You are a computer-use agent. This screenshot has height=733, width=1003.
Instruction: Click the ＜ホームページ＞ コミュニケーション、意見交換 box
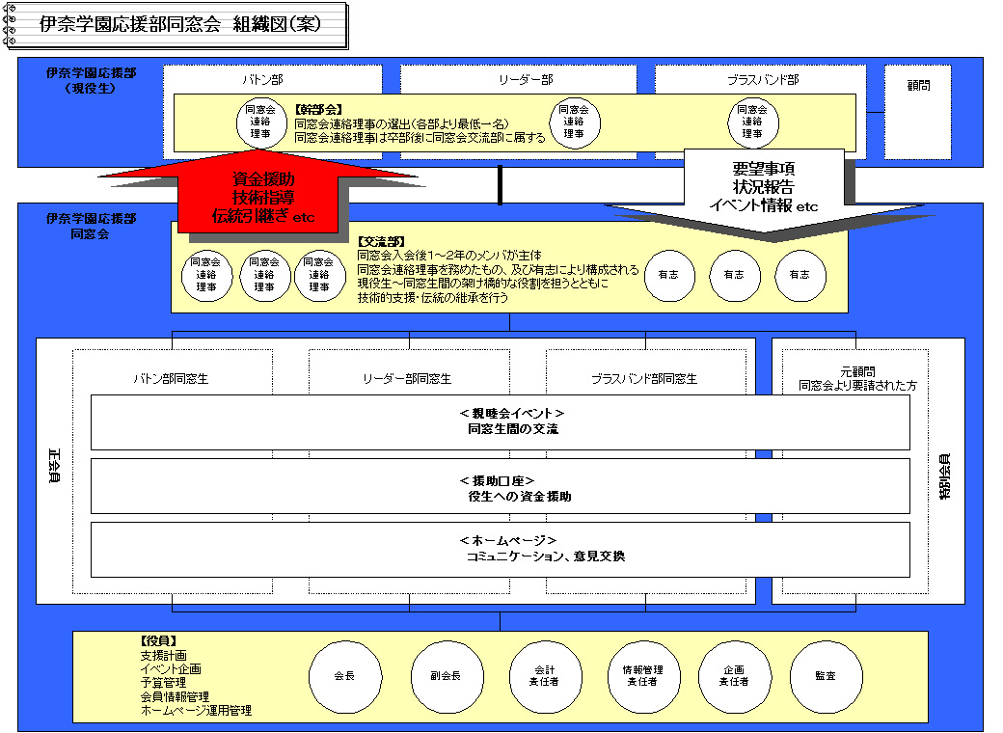point(501,550)
